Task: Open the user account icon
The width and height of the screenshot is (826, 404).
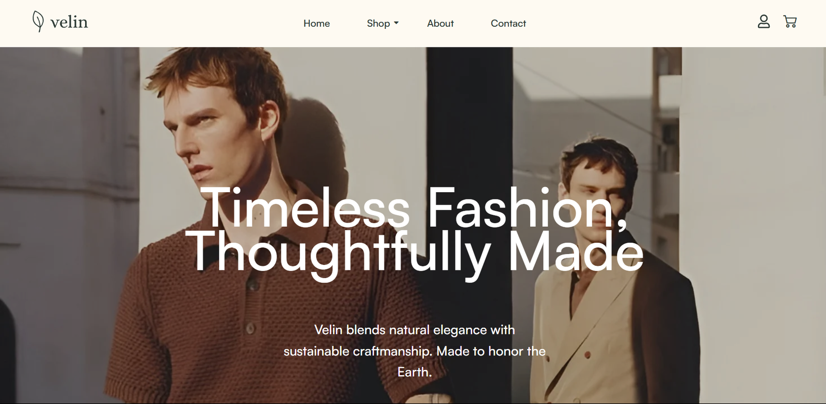Action: (x=764, y=22)
